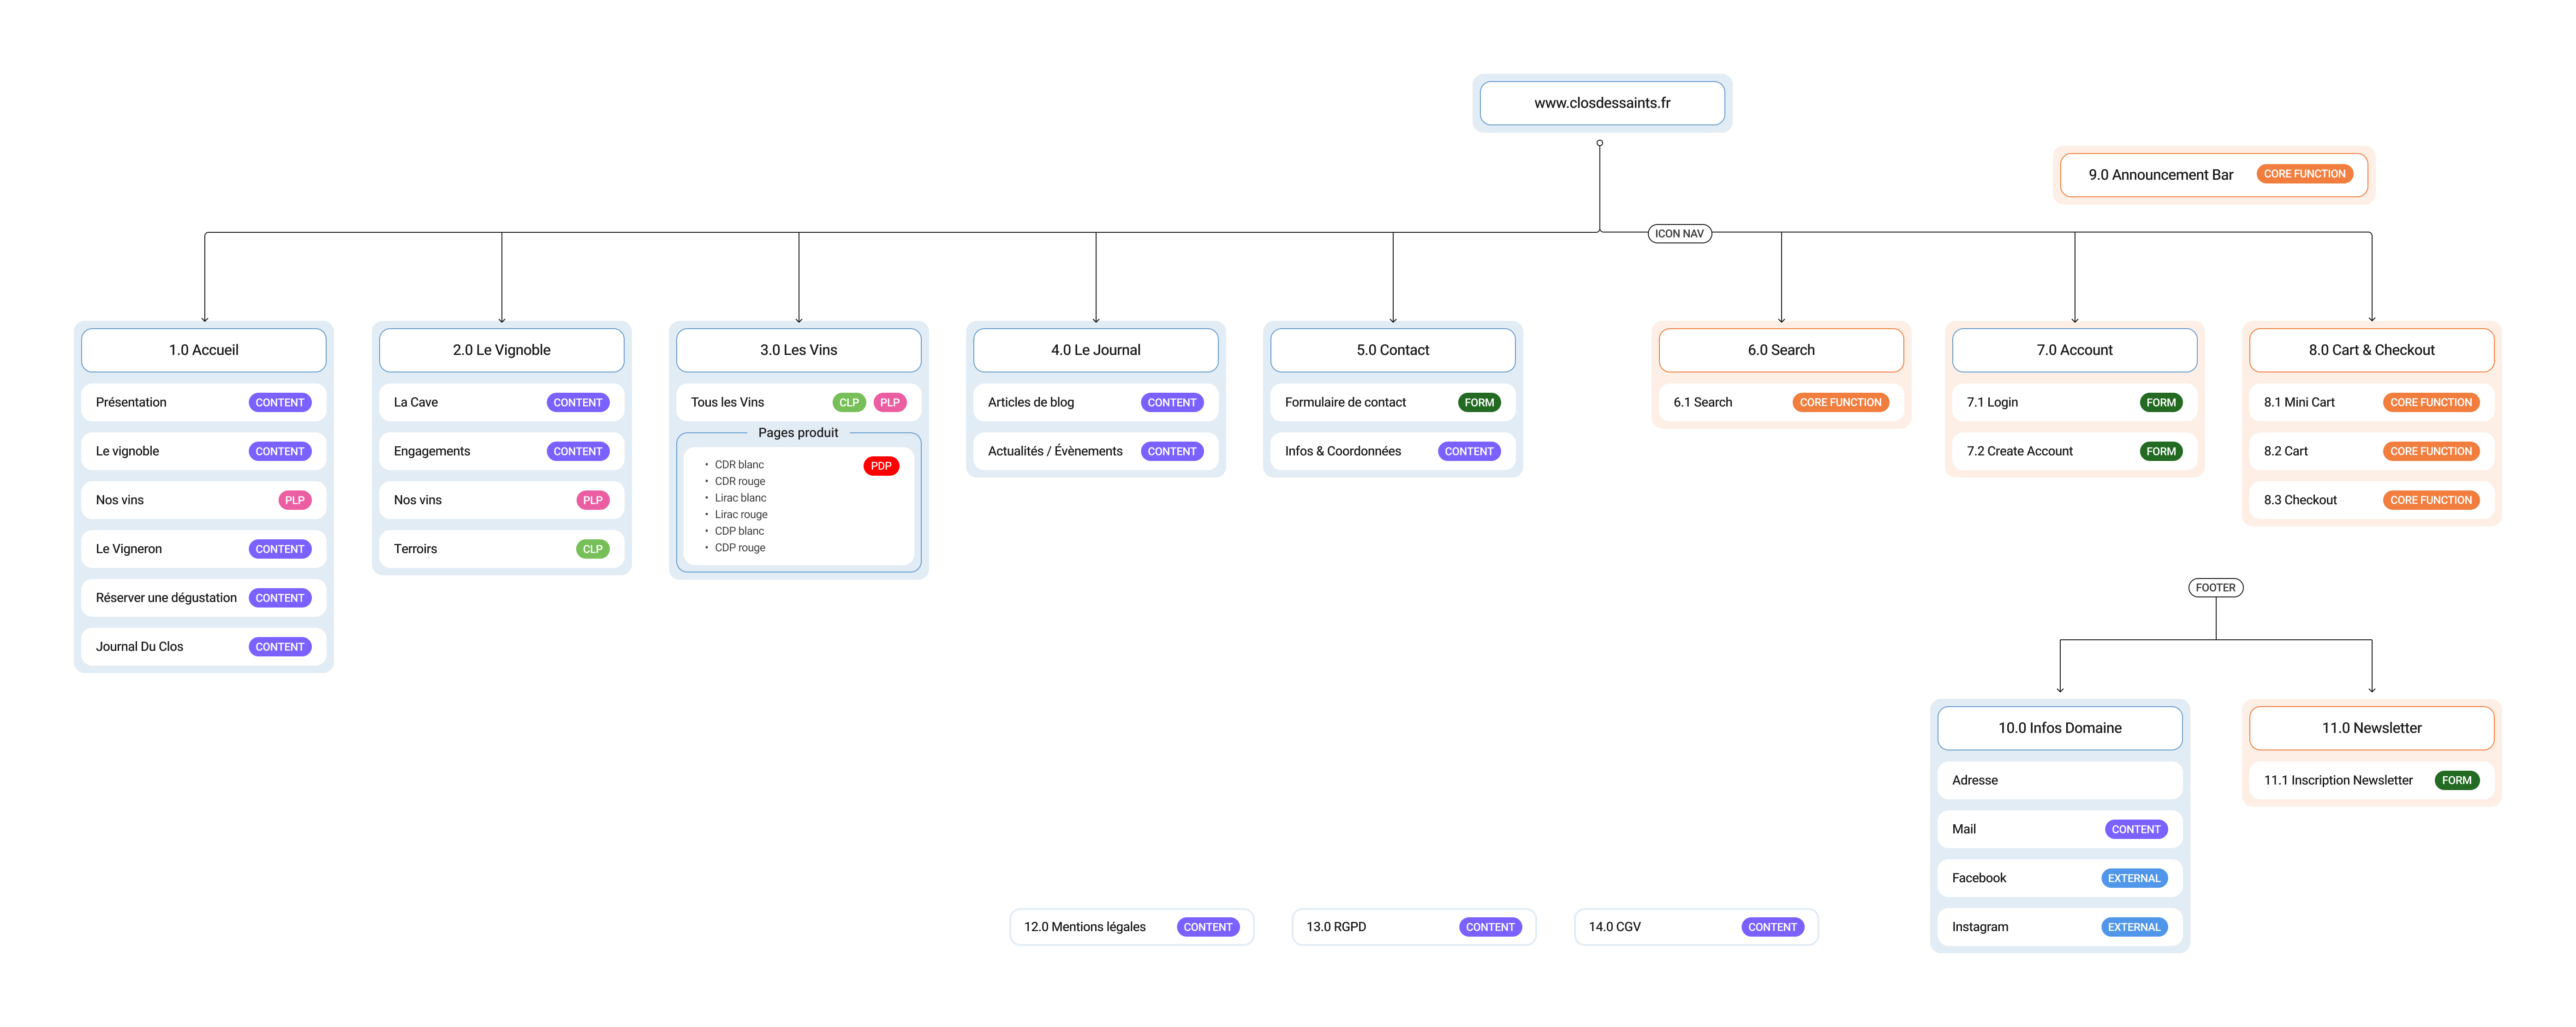Click the Pages produit group label
This screenshot has width=2576, height=1027.
[797, 432]
